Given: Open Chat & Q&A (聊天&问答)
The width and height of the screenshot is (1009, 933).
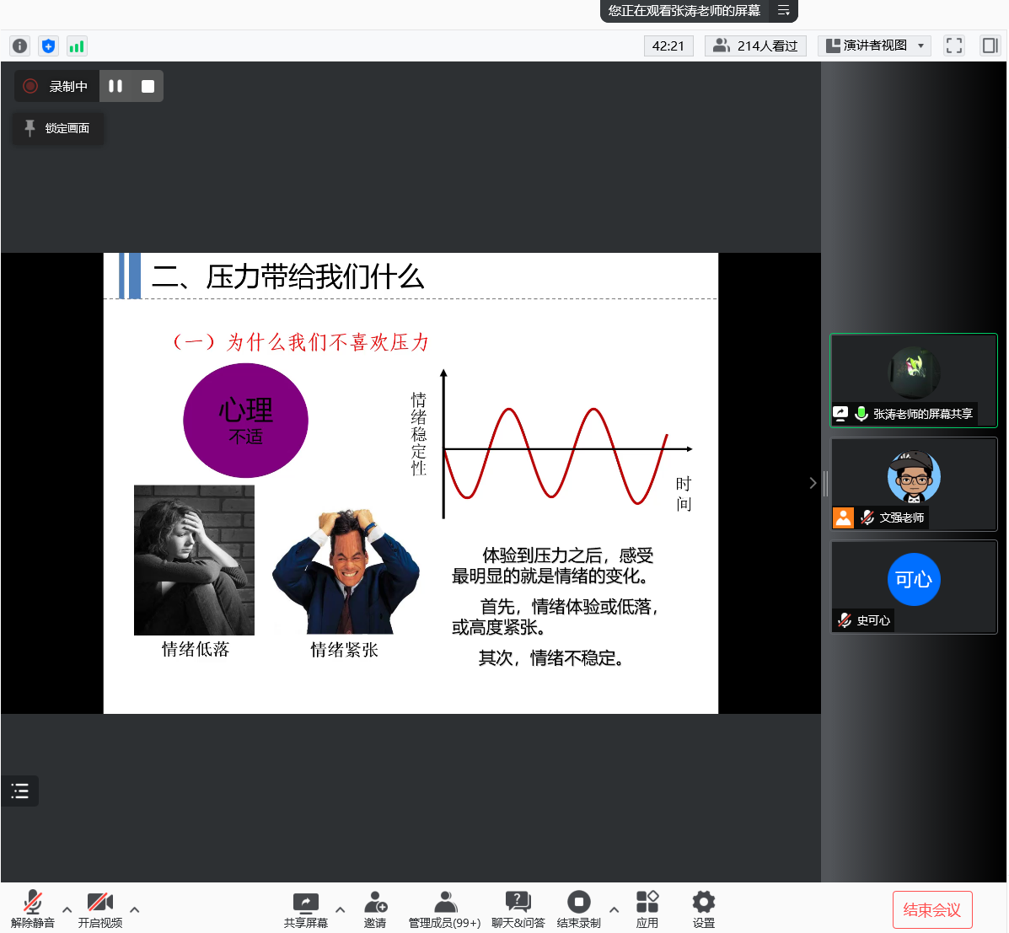Looking at the screenshot, I should pyautogui.click(x=518, y=909).
